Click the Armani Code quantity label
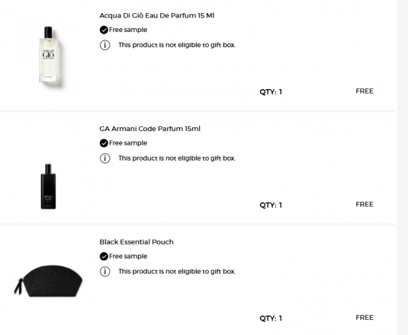 [x=271, y=205]
